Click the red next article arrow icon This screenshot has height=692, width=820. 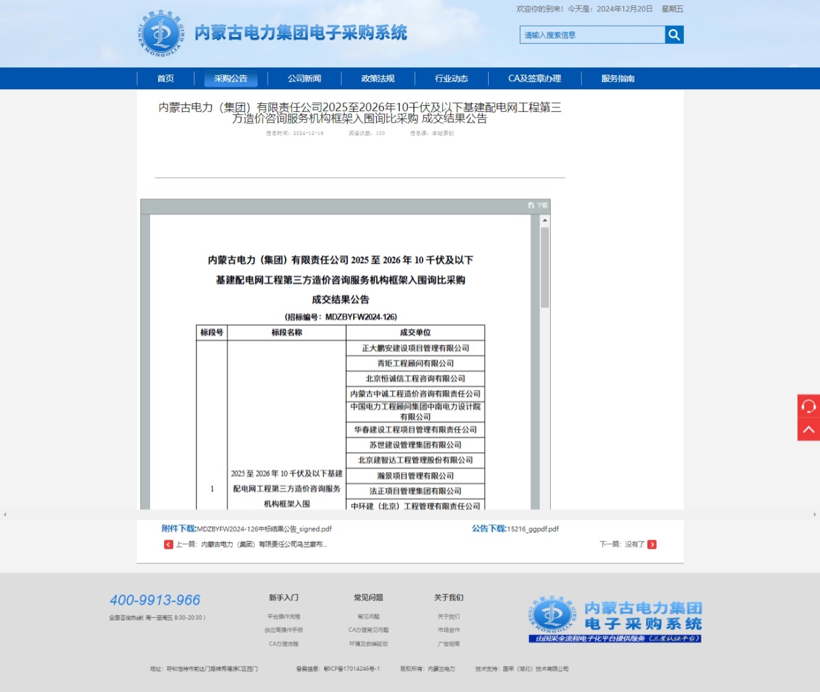(x=652, y=545)
